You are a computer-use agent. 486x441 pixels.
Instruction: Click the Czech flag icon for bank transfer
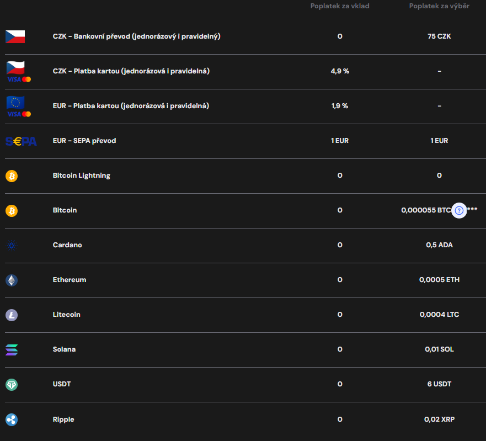15,36
